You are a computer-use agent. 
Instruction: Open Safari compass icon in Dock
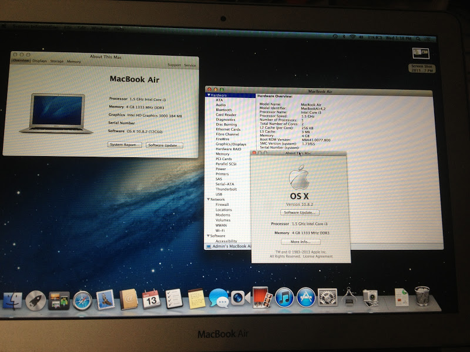pyautogui.click(x=82, y=300)
